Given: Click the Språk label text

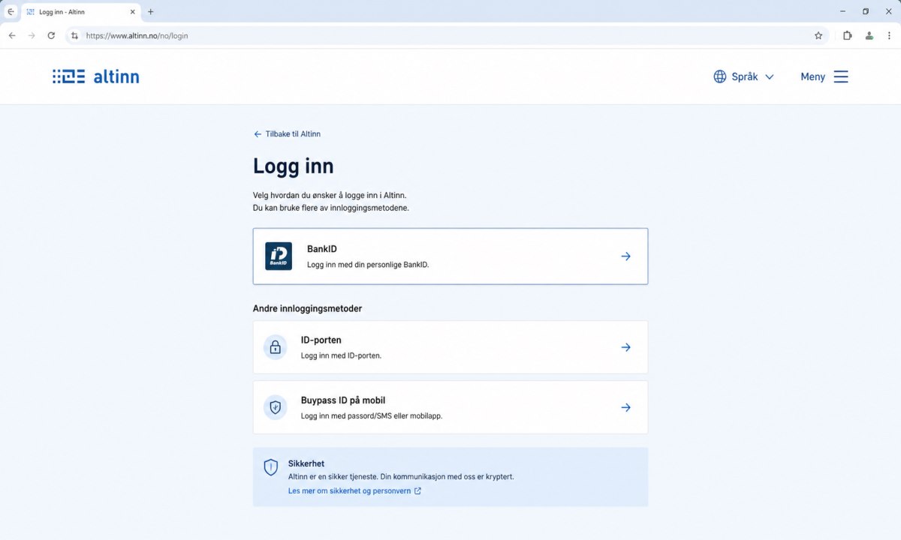Looking at the screenshot, I should [745, 76].
